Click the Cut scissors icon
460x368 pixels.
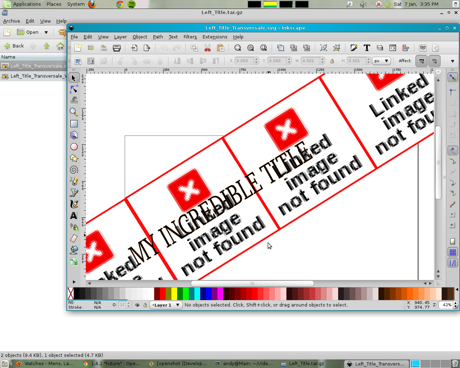point(207,48)
